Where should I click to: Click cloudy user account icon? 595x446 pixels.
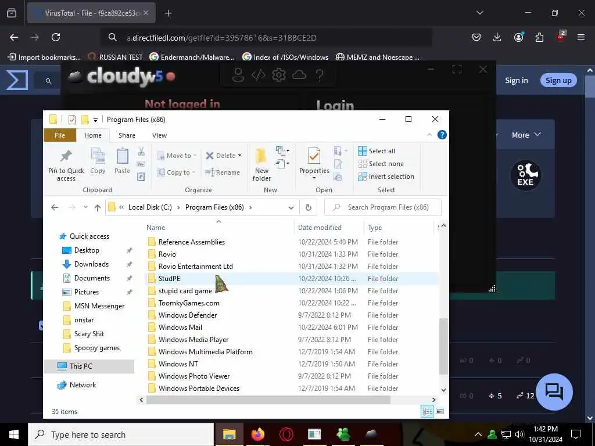click(x=238, y=75)
